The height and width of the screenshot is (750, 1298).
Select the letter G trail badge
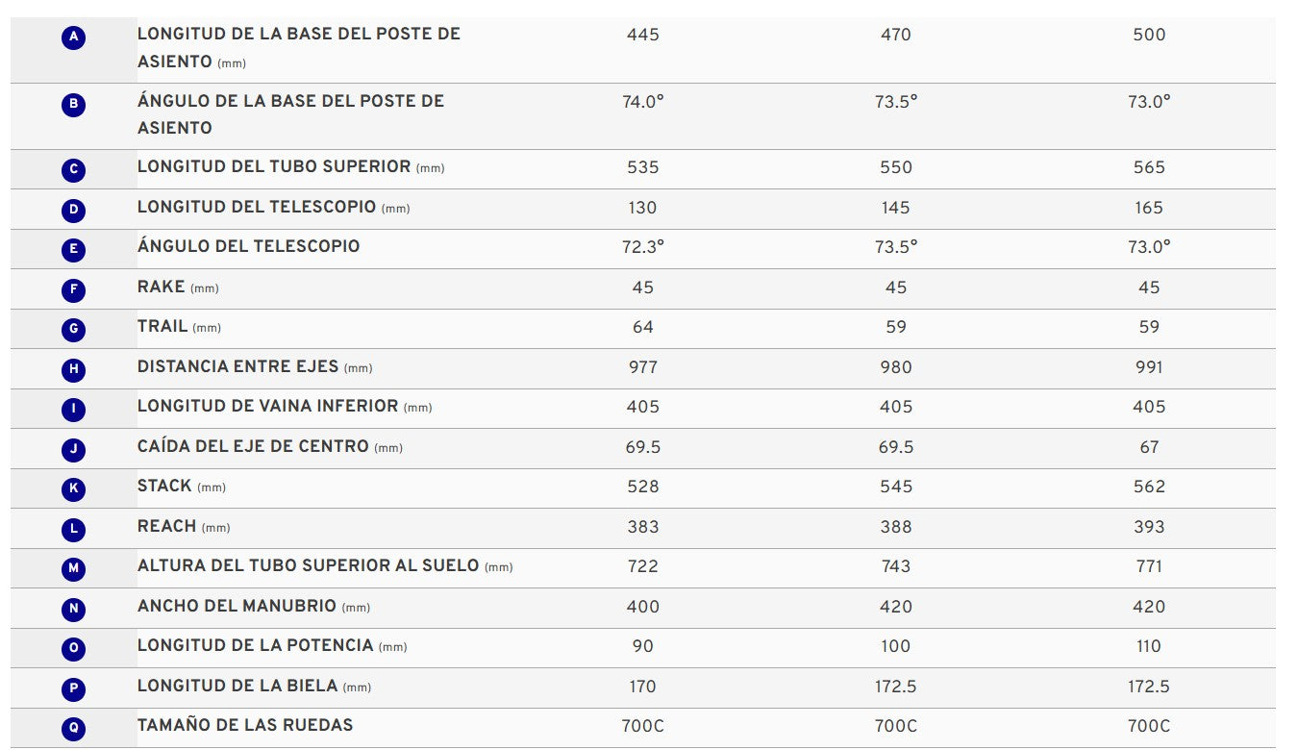tap(74, 330)
